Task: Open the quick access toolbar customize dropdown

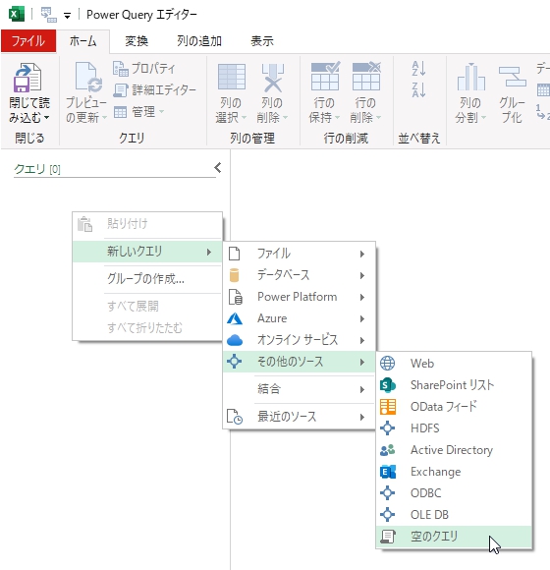Action: 67,16
